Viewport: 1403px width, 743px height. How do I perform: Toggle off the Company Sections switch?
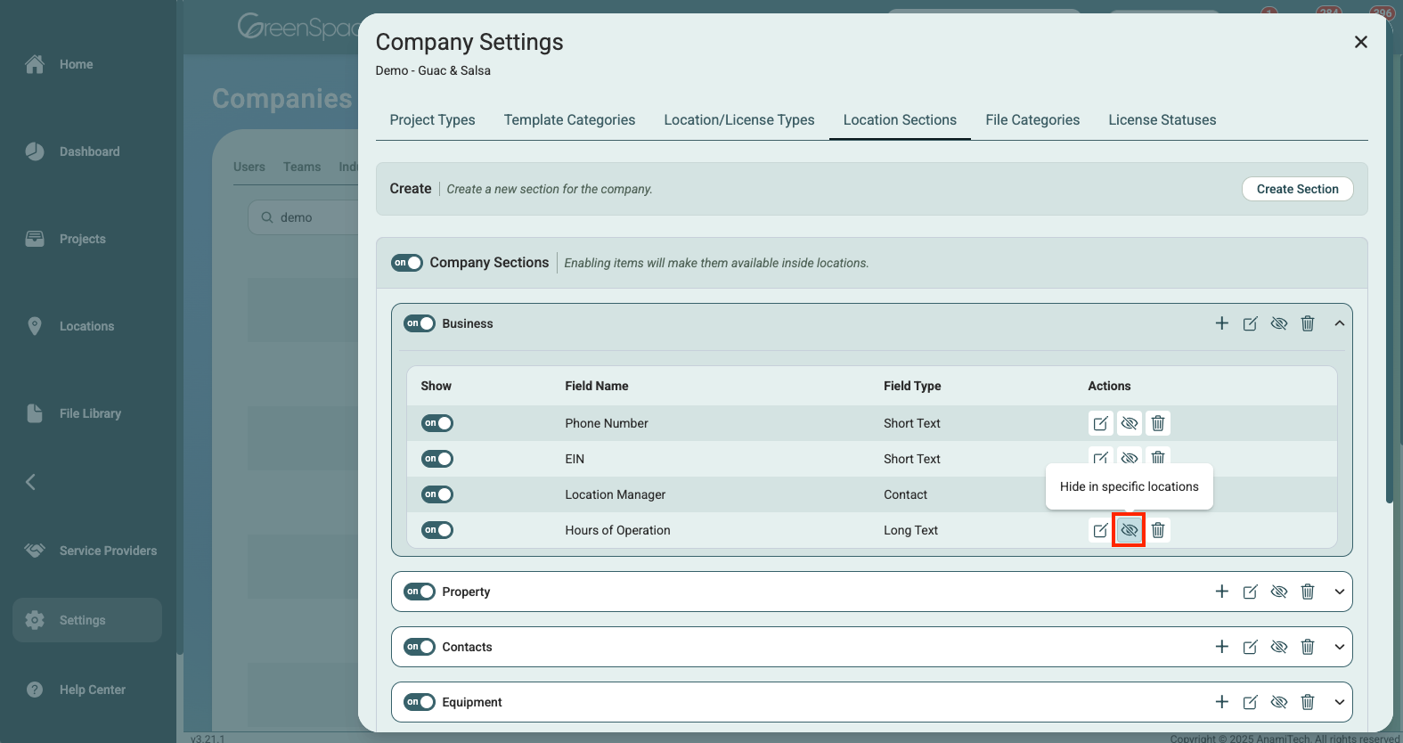click(407, 263)
